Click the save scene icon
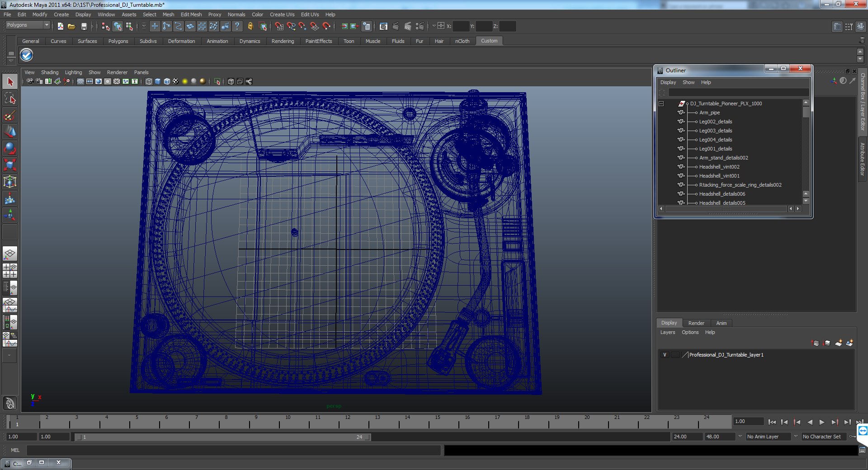This screenshot has width=868, height=470. click(x=84, y=26)
